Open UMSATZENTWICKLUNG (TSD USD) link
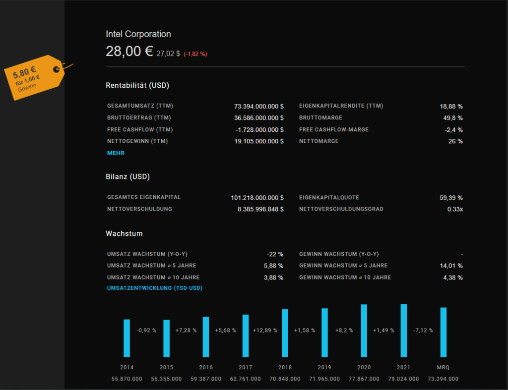Image resolution: width=508 pixels, height=390 pixels. coord(155,288)
